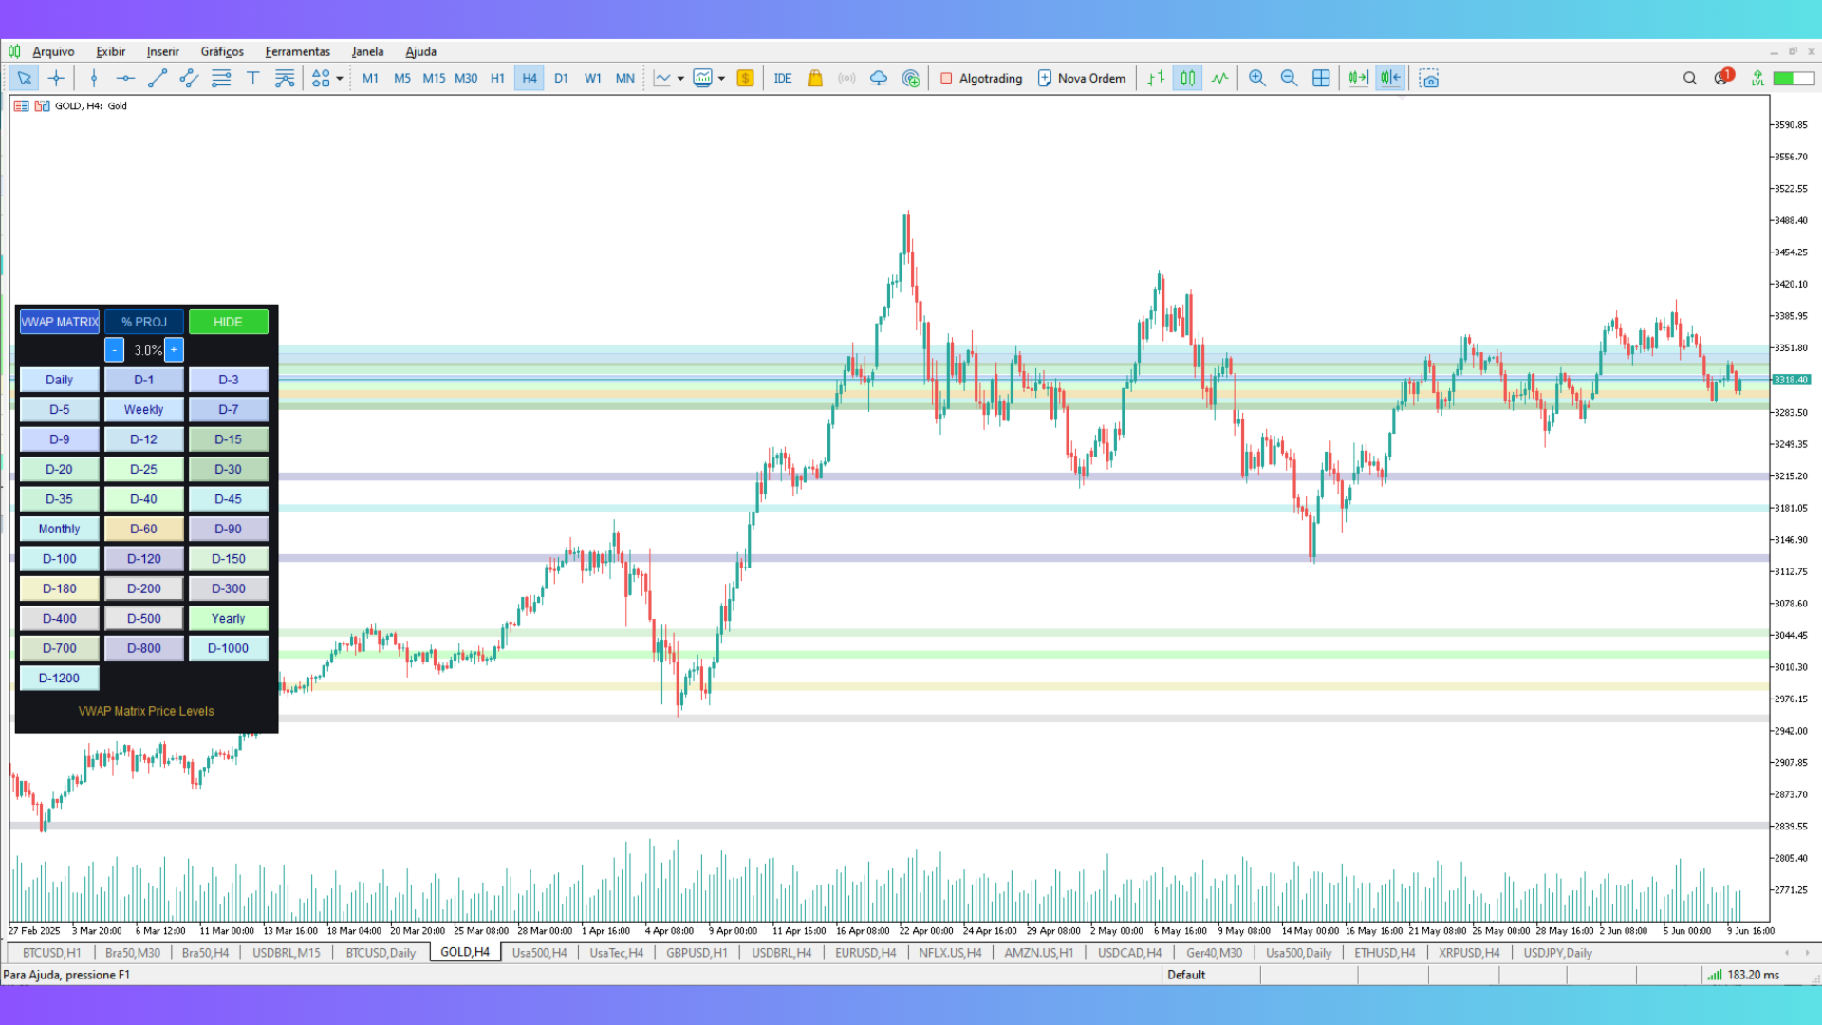1822x1025 pixels.
Task: Expand the graphical objects shapes dropdown
Action: tap(340, 79)
